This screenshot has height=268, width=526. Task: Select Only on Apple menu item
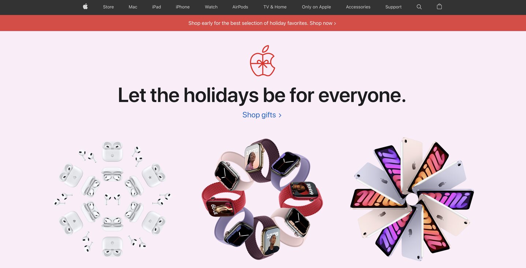[316, 7]
